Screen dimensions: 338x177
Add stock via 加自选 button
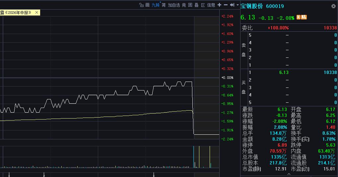[174, 5]
